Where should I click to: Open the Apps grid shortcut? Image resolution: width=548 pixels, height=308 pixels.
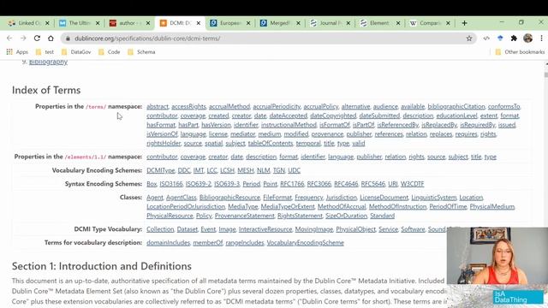coord(17,52)
